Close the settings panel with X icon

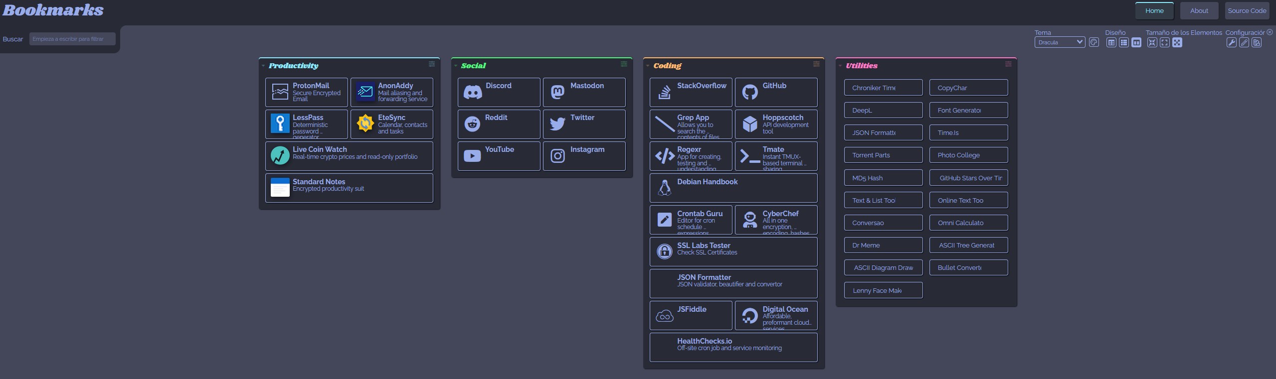[1270, 32]
